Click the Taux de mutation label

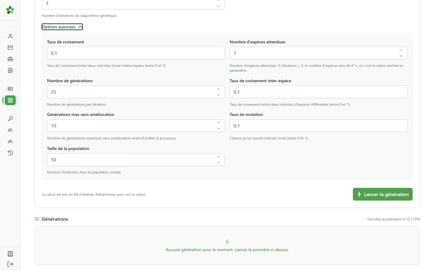pyautogui.click(x=246, y=114)
